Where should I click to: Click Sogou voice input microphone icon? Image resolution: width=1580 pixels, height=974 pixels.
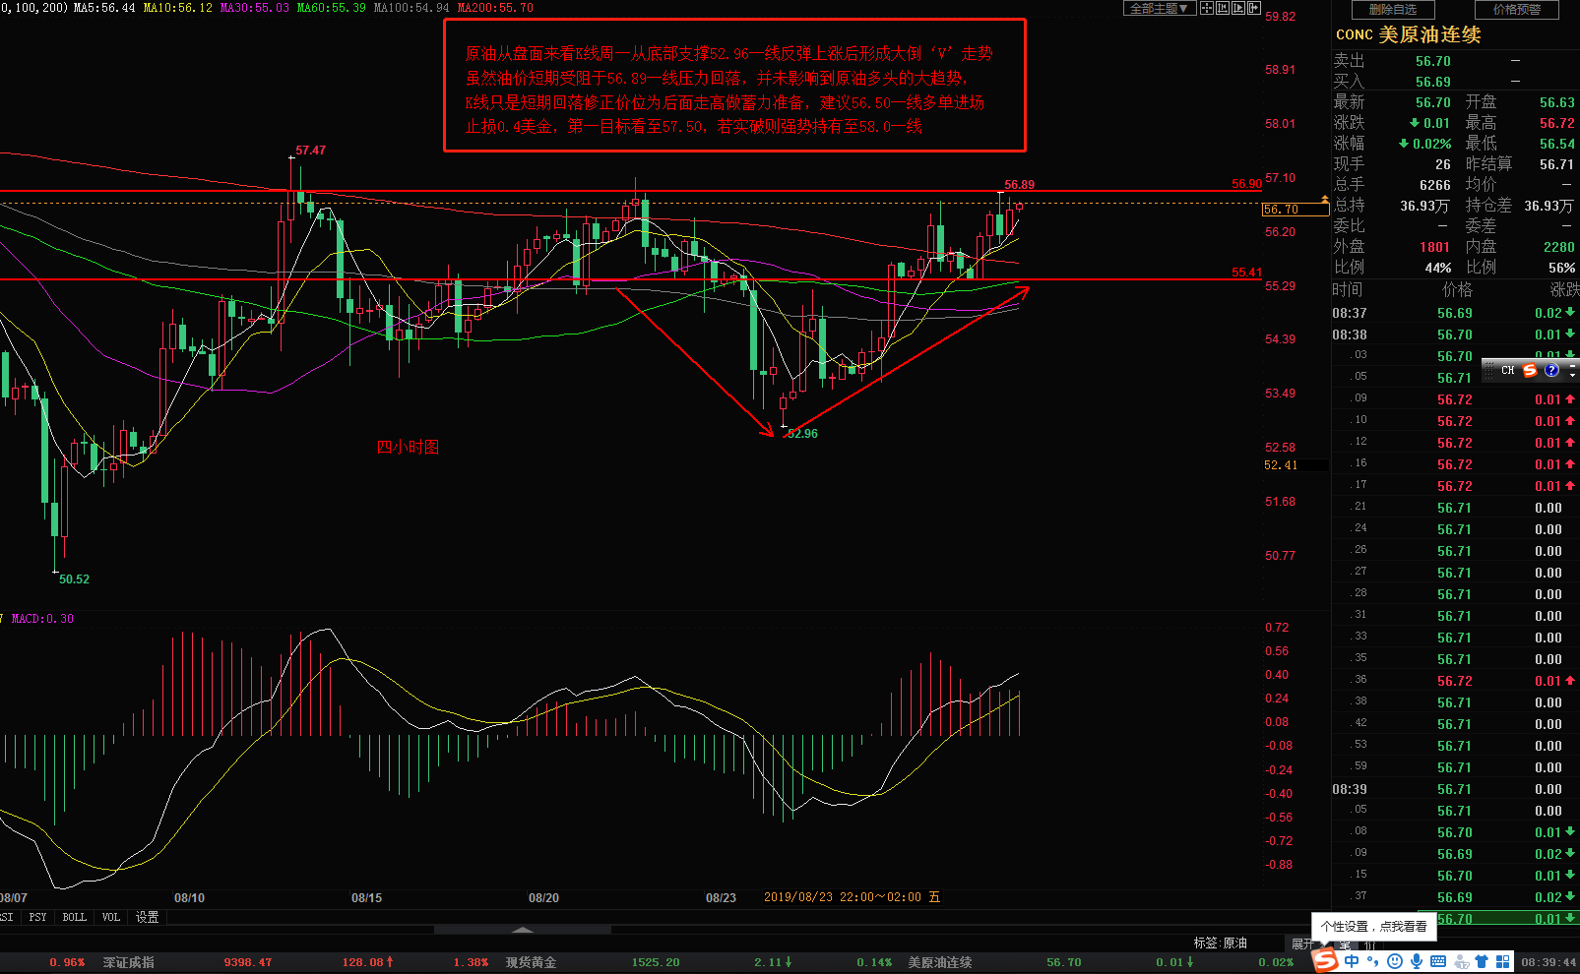pos(1417,961)
